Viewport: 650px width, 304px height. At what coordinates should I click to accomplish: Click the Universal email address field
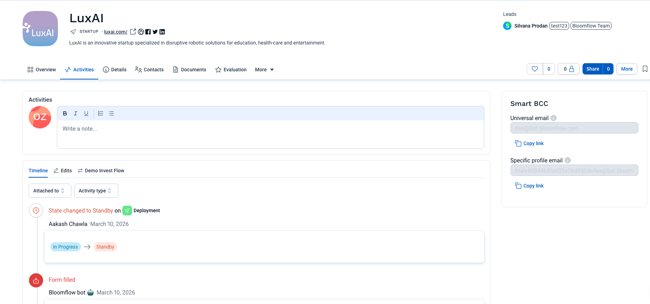pos(574,128)
